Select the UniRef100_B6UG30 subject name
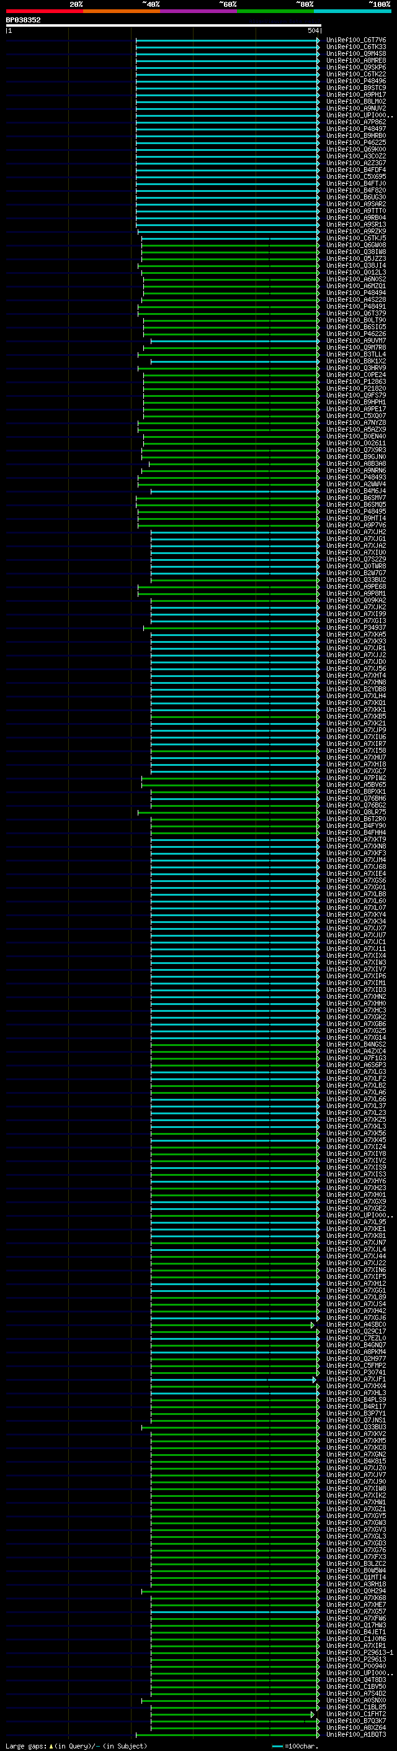397x1751 pixels. tap(355, 197)
